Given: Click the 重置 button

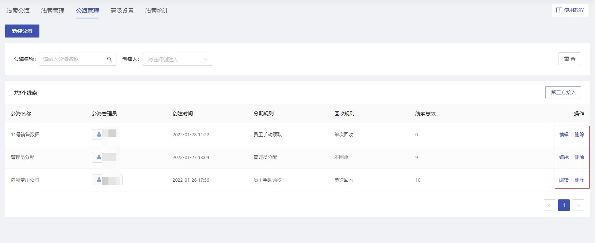Looking at the screenshot, I should [570, 59].
